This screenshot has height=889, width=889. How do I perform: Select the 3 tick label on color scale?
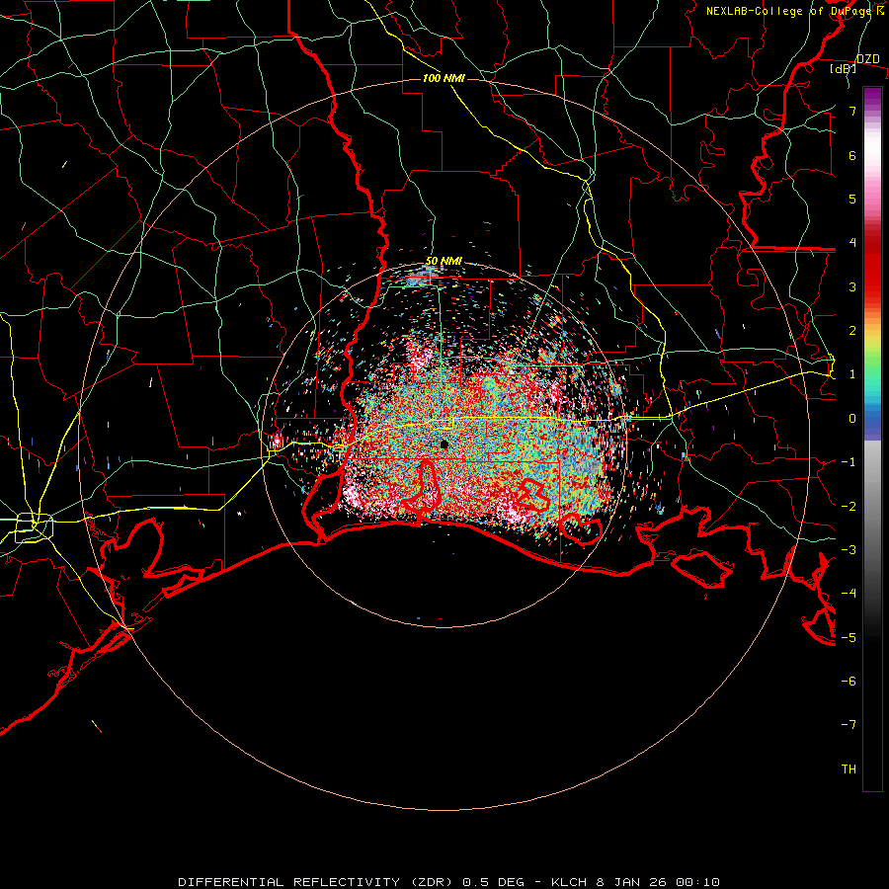coord(852,286)
